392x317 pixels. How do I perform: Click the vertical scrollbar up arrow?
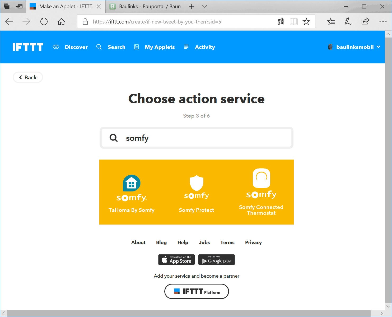[388, 34]
